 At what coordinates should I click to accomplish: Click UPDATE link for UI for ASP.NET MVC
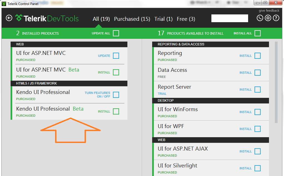tap(104, 56)
